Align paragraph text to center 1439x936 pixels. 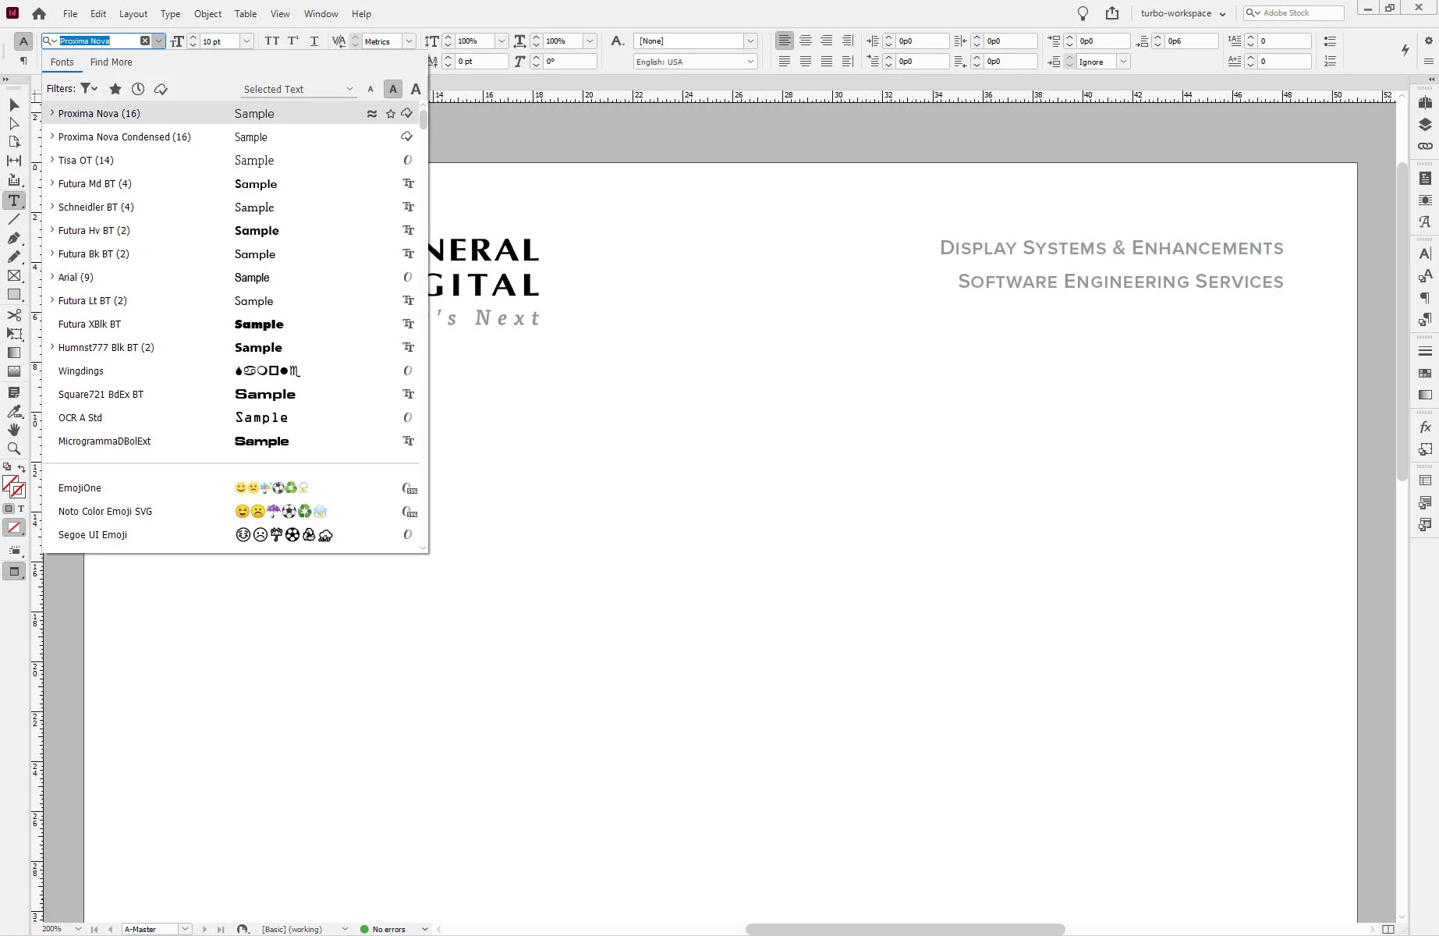806,41
